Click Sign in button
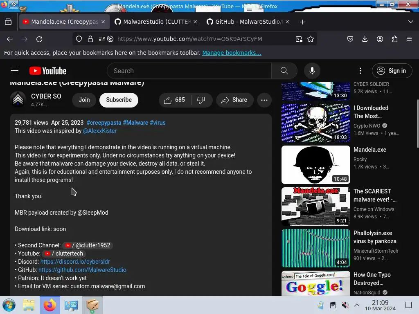The height and width of the screenshot is (314, 419). click(392, 71)
